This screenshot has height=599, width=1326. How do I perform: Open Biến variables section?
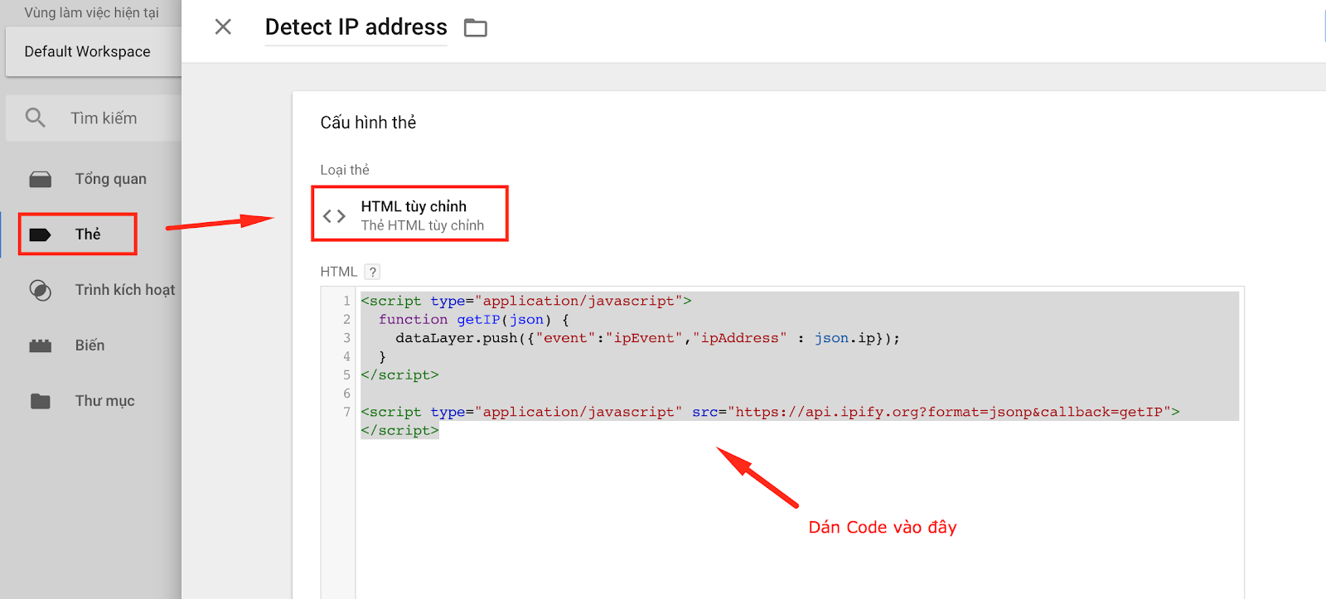click(x=91, y=345)
